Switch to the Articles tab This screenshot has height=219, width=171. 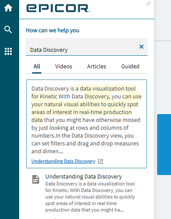pyautogui.click(x=97, y=67)
